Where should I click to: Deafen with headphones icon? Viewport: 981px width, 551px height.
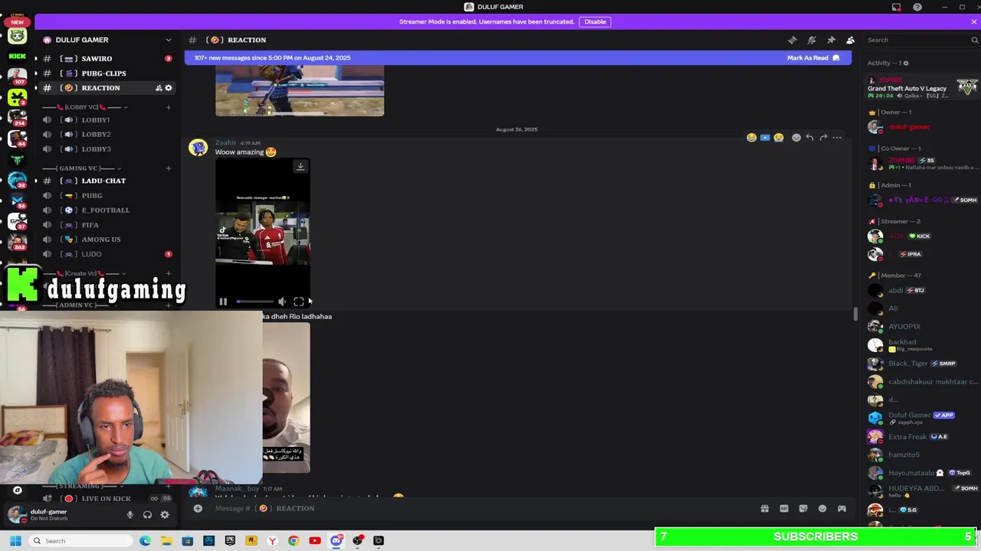click(x=147, y=515)
